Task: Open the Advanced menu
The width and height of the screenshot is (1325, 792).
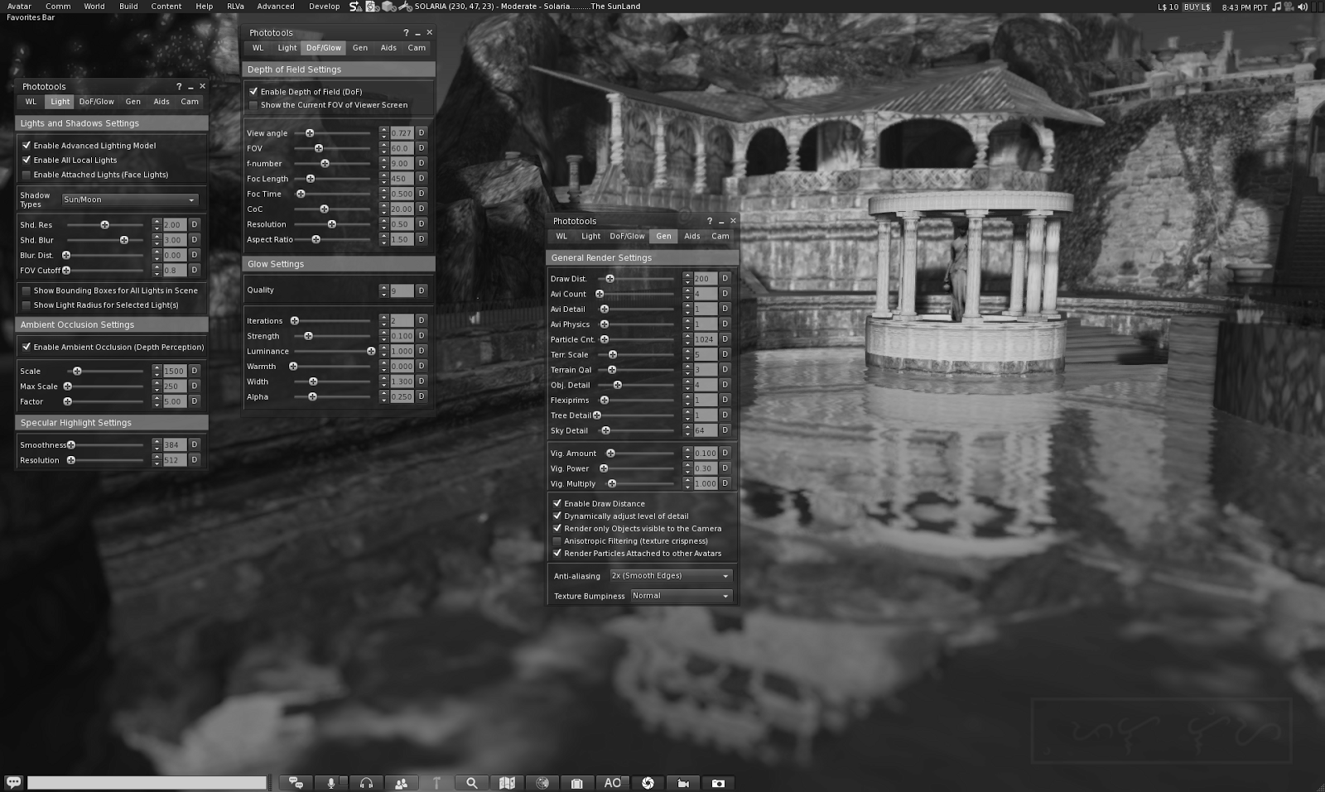Action: coord(276,7)
